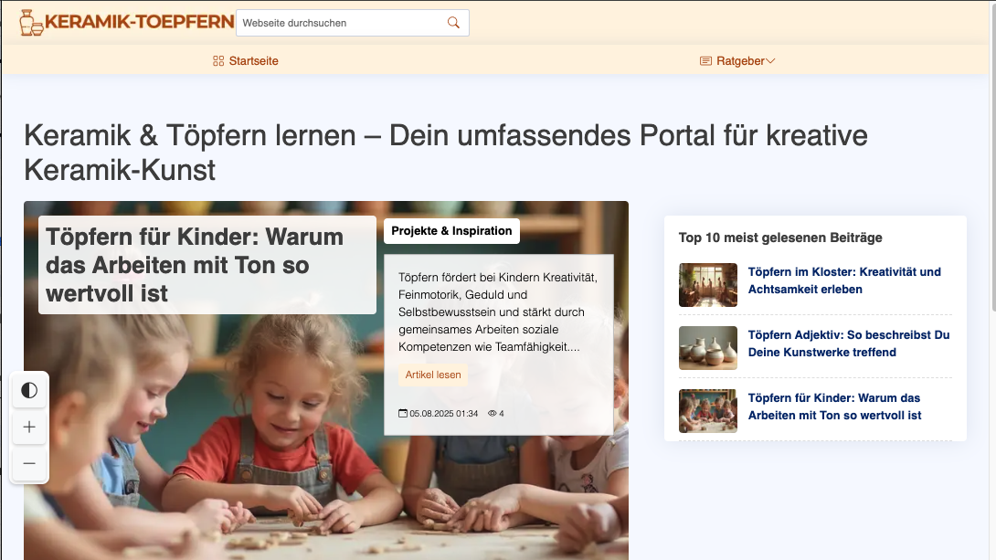Open 'Töpfern Adjektiv' article link
This screenshot has width=996, height=560.
point(848,343)
